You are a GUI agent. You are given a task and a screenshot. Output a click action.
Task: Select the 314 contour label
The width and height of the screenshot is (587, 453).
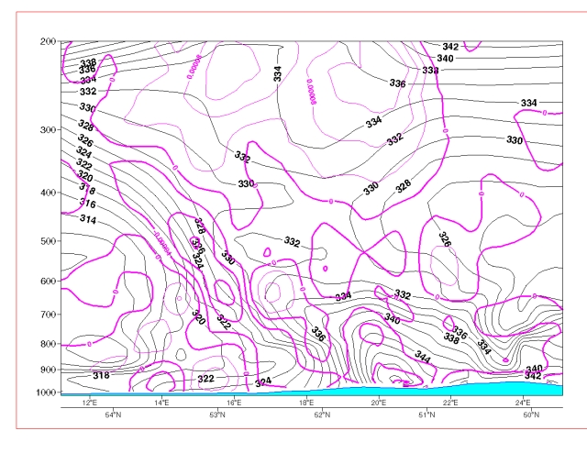click(88, 219)
